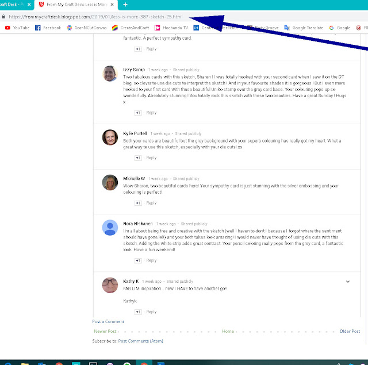Screen dimensions: 368x365
Task: Click Kylie Purtell's '1 week ago' timestamp
Action: [160, 134]
